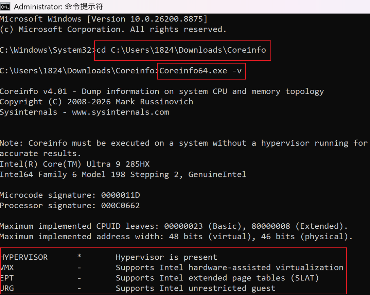
Task: Click the URG unrestricted guest row
Action: pos(138,289)
